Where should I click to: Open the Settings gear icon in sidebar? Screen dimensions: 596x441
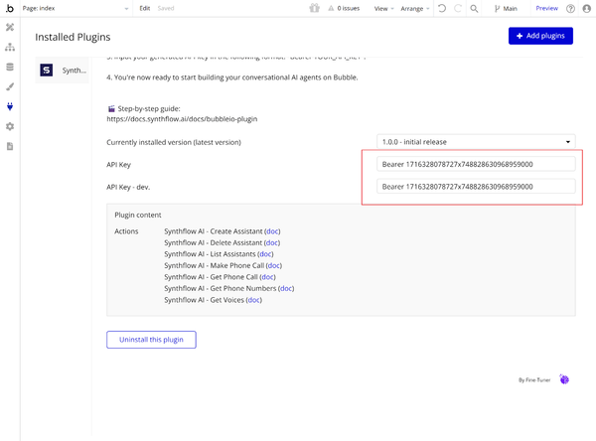[x=10, y=126]
